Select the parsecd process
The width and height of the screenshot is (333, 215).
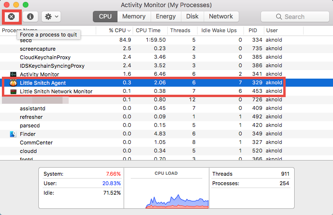tap(30, 125)
